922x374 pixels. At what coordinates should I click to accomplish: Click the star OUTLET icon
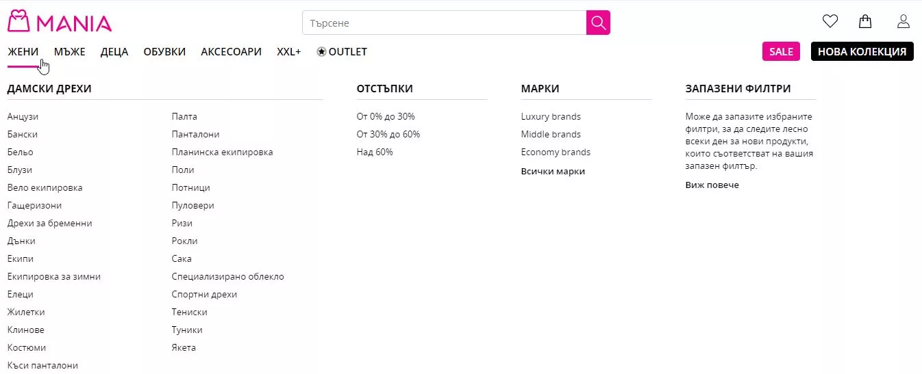coord(321,52)
